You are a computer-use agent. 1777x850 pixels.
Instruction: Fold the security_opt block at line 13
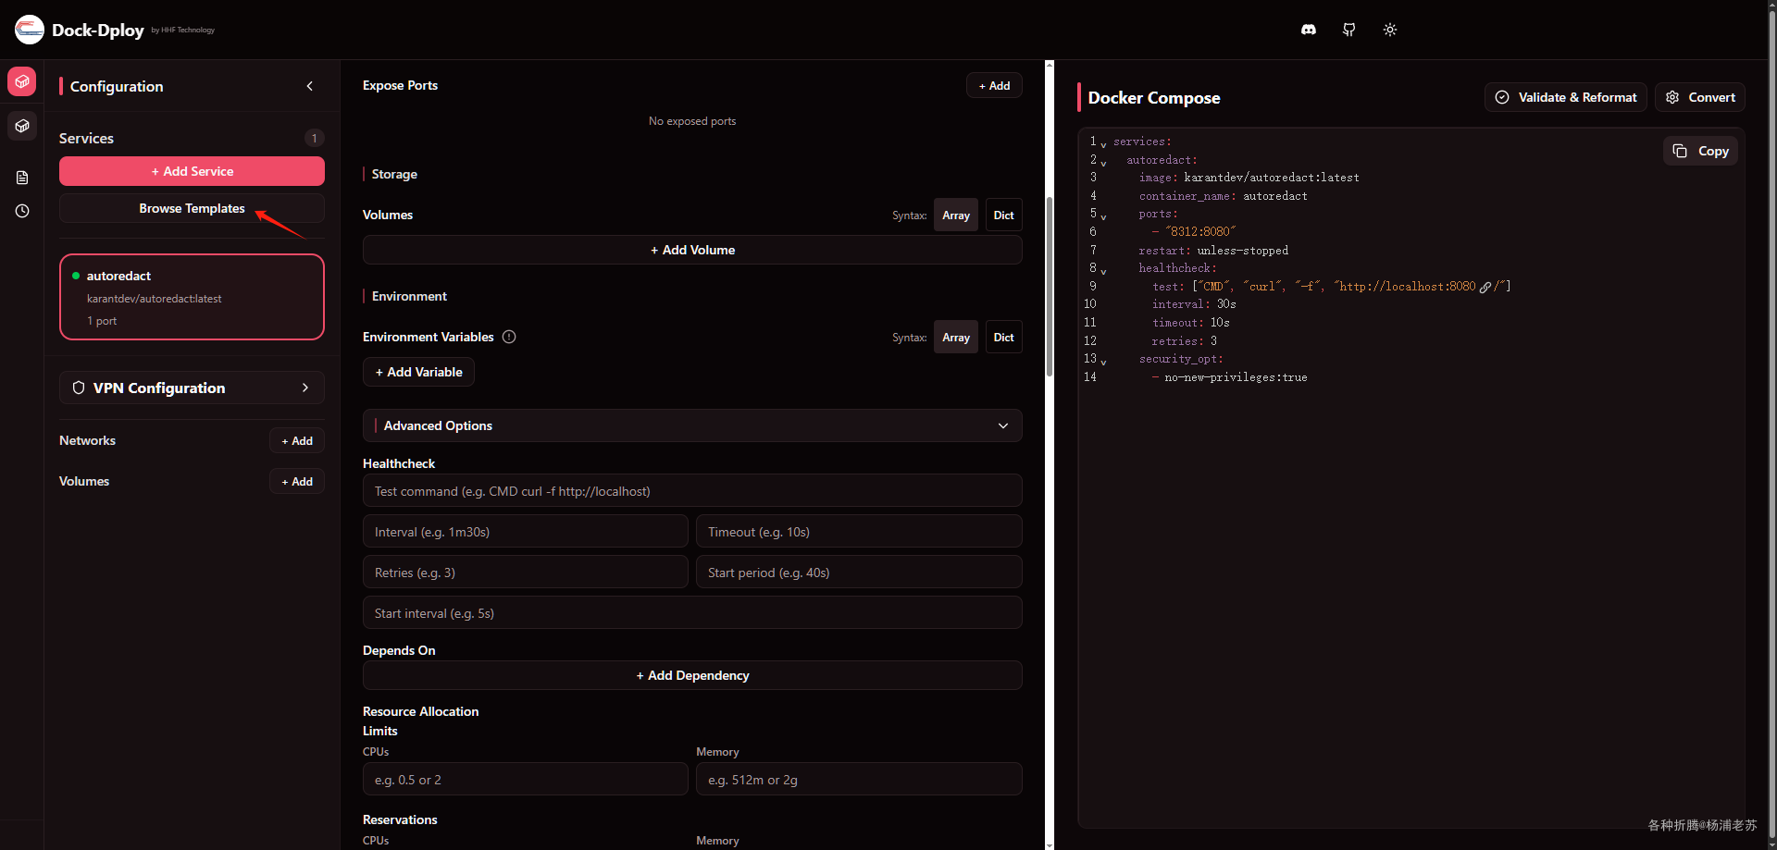(1103, 362)
